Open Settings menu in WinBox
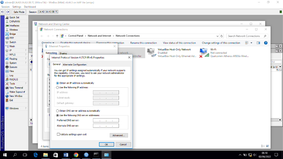This screenshot has width=283, height=159. (17, 7)
